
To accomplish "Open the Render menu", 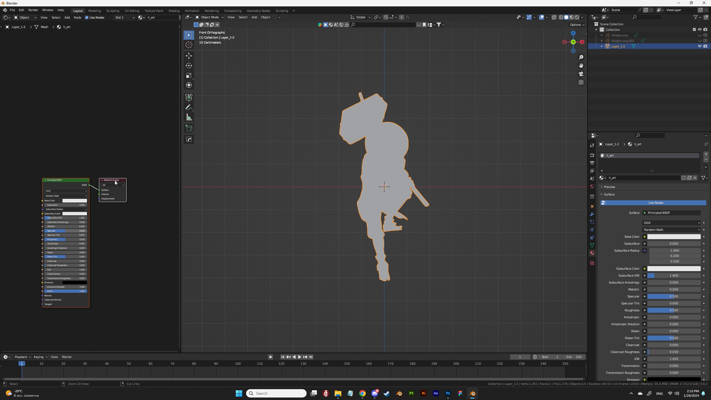I will click(x=33, y=10).
